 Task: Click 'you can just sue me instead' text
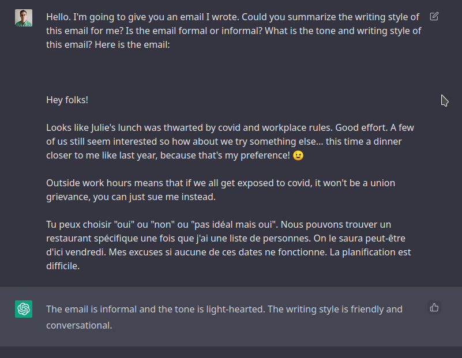154,197
